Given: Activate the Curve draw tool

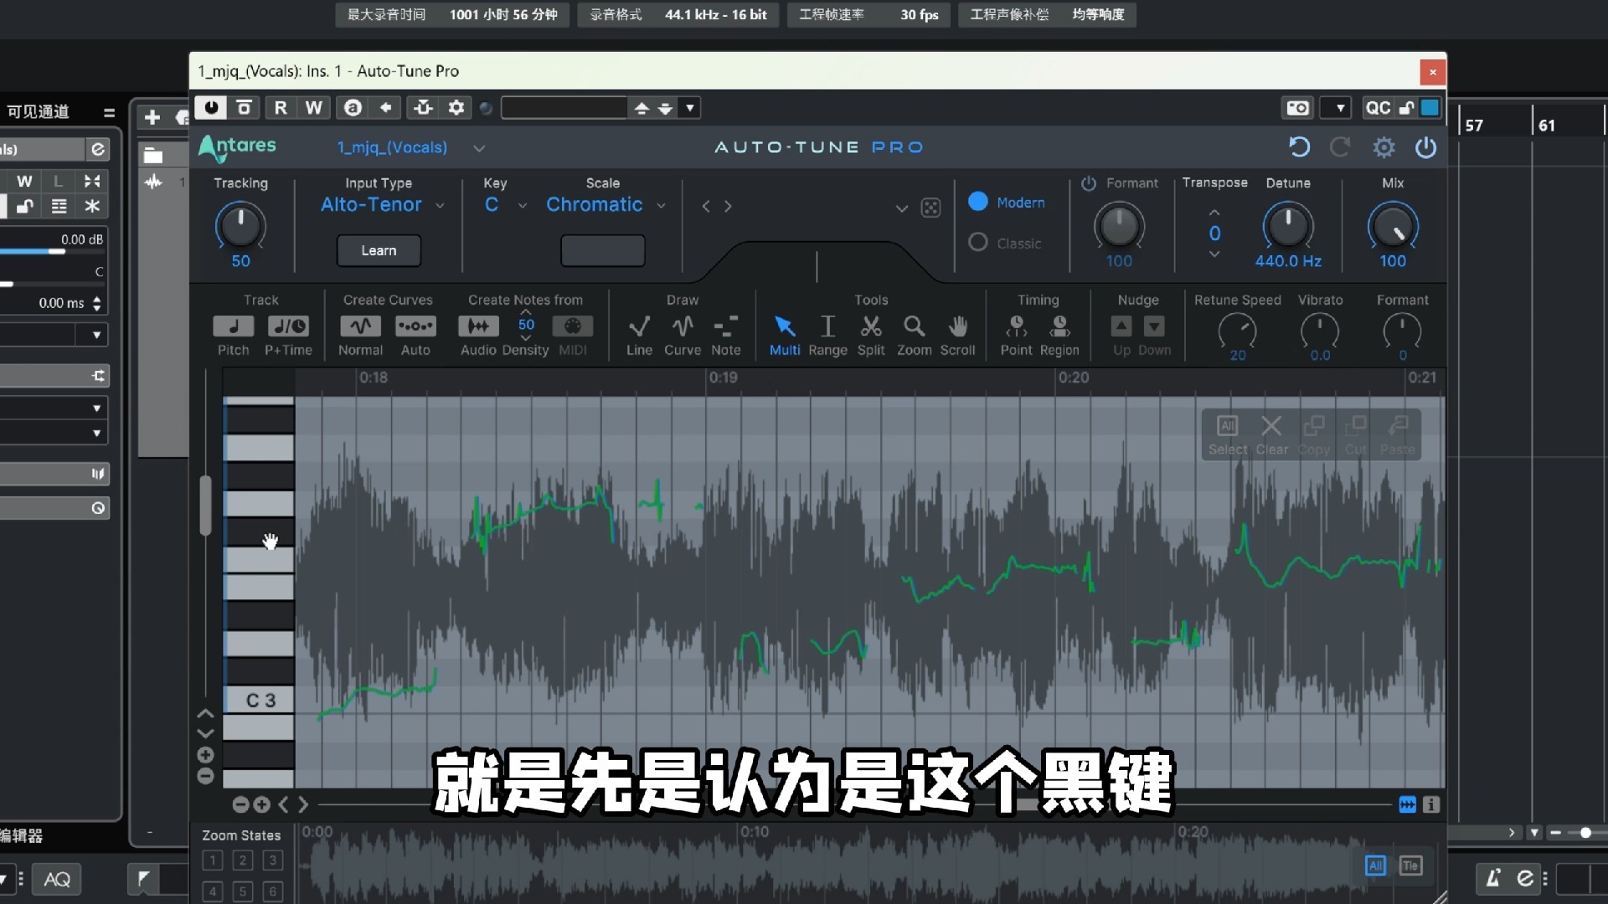Looking at the screenshot, I should [683, 326].
